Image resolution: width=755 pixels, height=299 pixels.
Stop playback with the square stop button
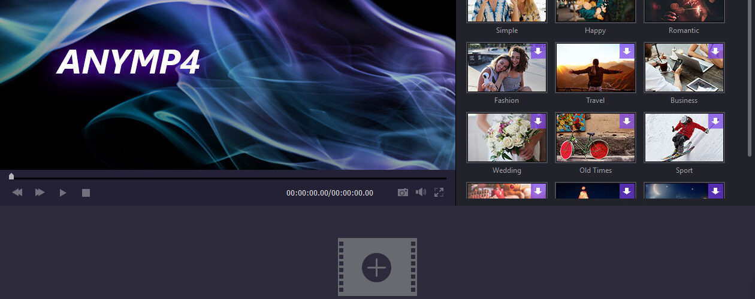tap(86, 193)
